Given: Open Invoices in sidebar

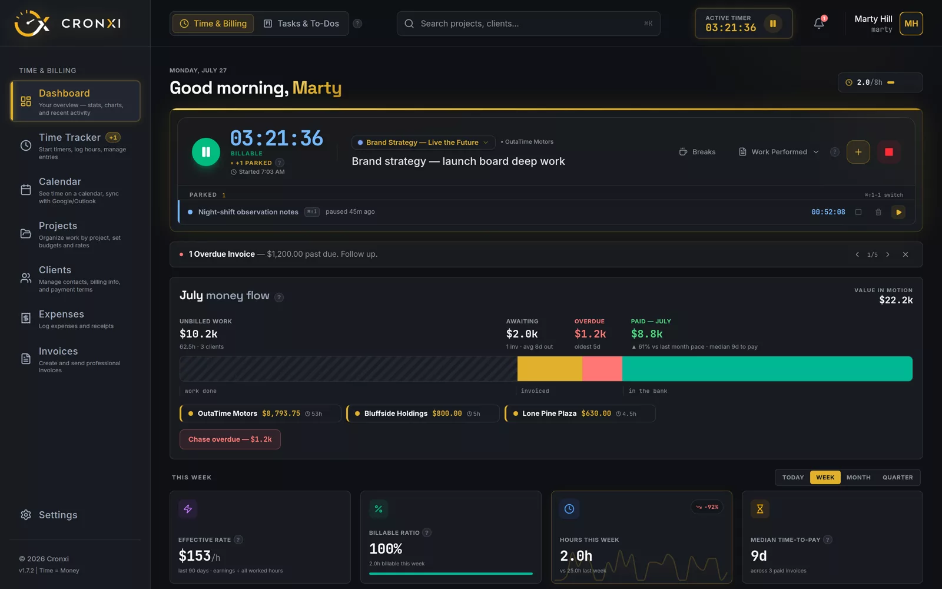Looking at the screenshot, I should [75, 359].
